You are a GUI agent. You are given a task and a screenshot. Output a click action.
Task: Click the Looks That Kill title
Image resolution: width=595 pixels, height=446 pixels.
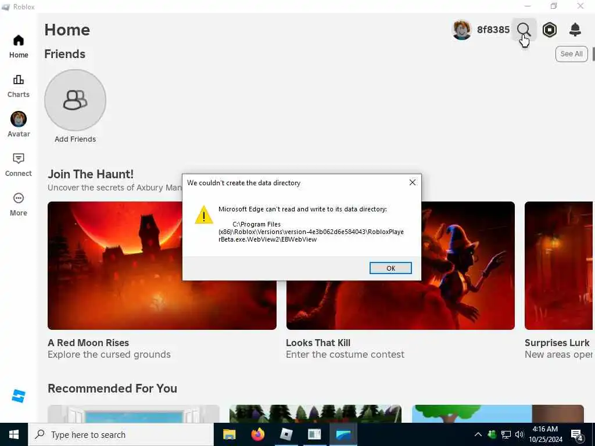318,343
